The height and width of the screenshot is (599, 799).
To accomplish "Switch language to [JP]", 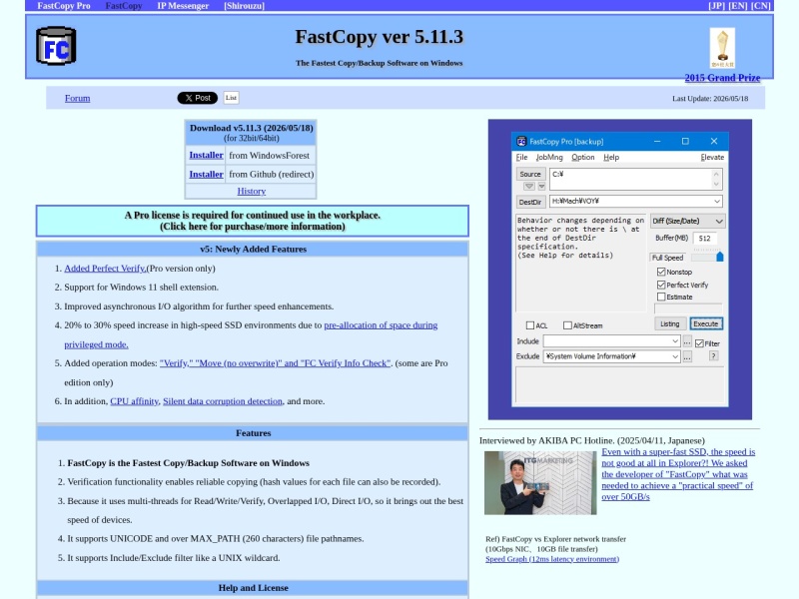I will (x=716, y=6).
